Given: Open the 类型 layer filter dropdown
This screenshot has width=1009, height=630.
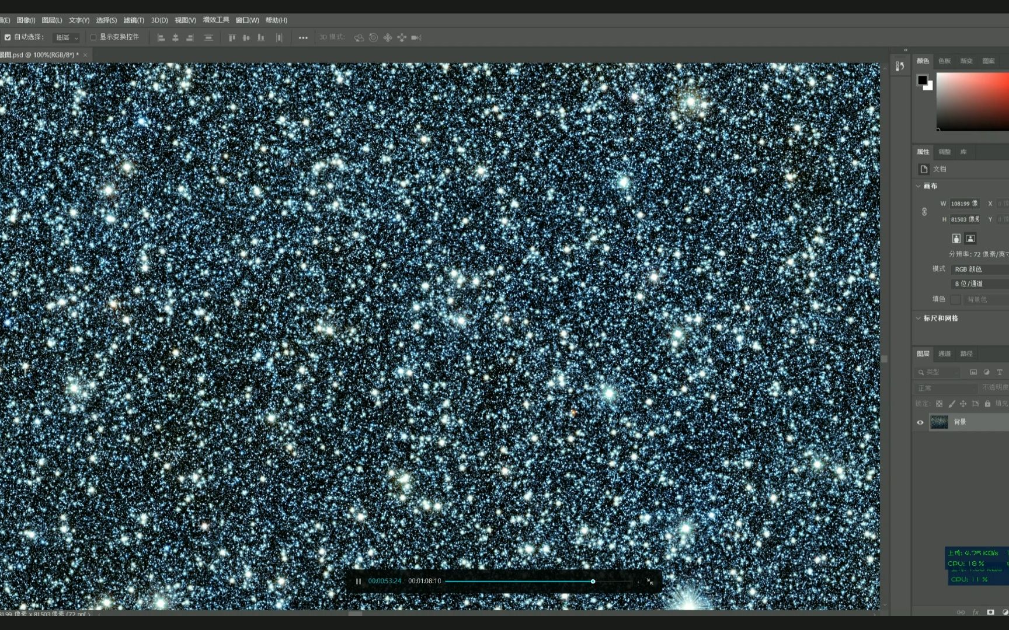Looking at the screenshot, I should tap(938, 372).
